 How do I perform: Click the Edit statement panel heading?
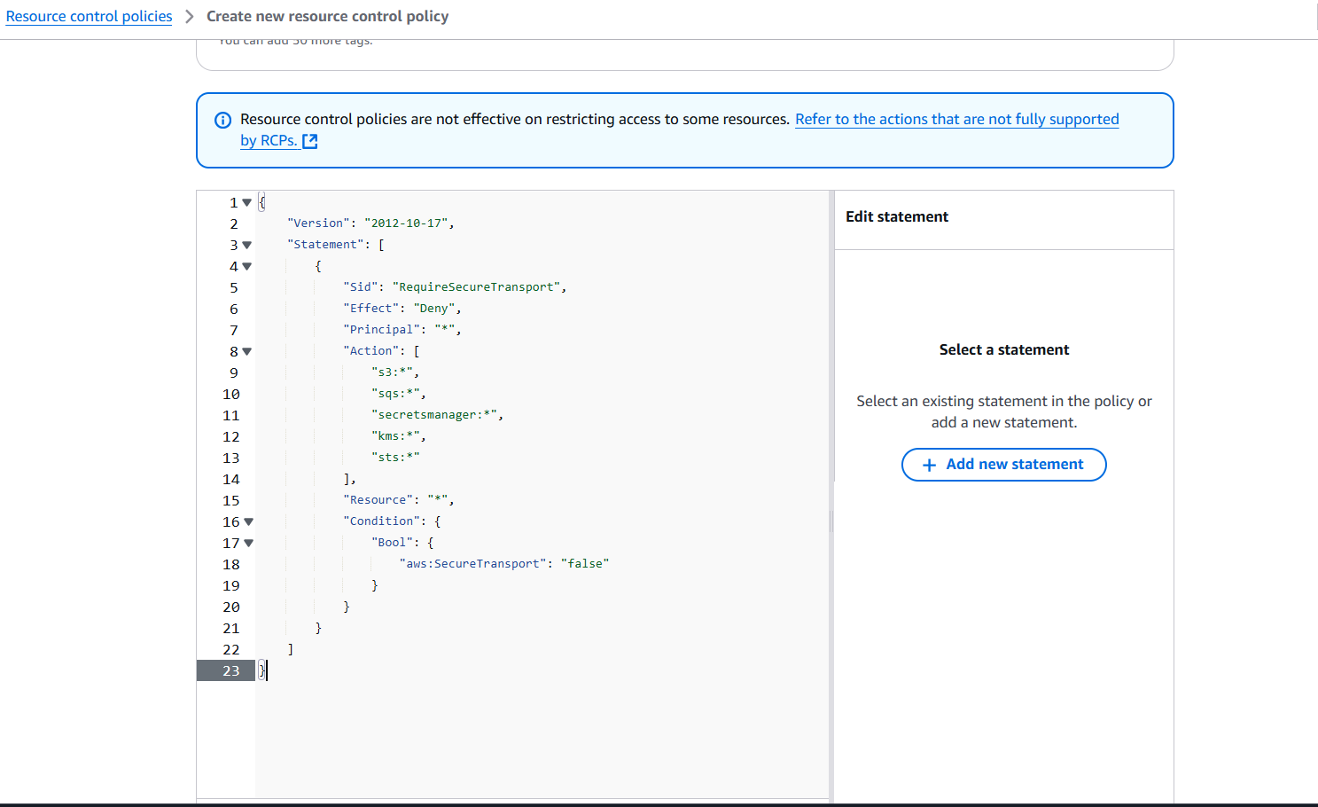(897, 217)
